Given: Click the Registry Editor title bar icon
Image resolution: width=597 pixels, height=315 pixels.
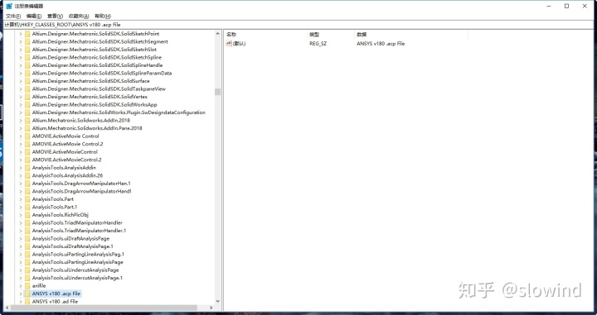Looking at the screenshot, I should pos(9,6).
